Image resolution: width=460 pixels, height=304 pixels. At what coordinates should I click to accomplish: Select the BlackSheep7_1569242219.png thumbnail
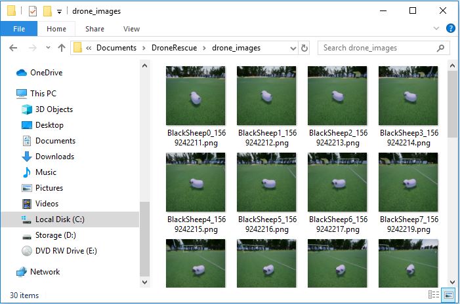(x=408, y=182)
